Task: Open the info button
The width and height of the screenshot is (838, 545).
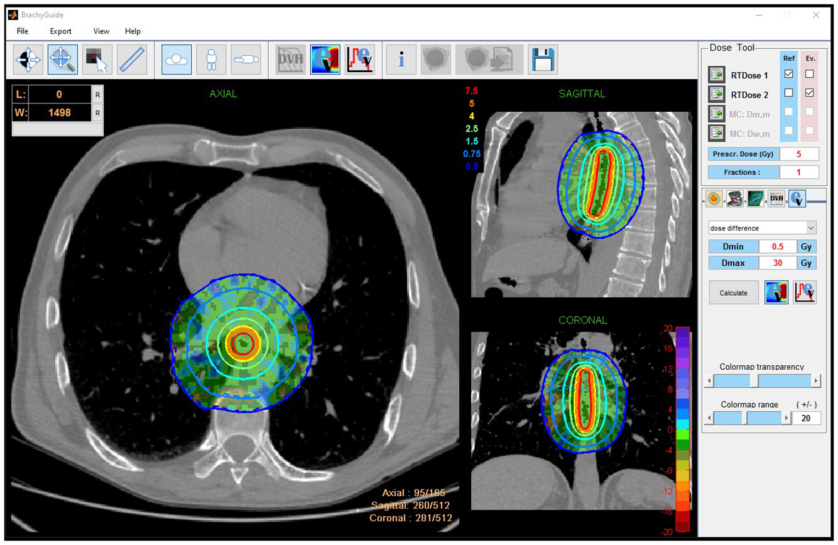Action: coord(401,59)
